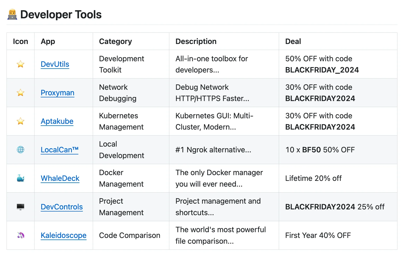
Task: Click the whale icon beside WhaleDeck
Action: click(x=20, y=178)
